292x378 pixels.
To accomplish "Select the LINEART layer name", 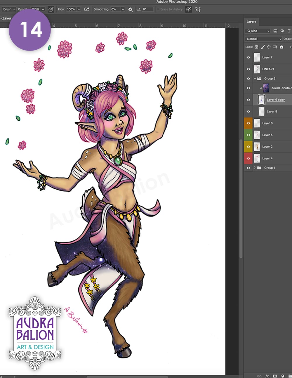I will (268, 69).
